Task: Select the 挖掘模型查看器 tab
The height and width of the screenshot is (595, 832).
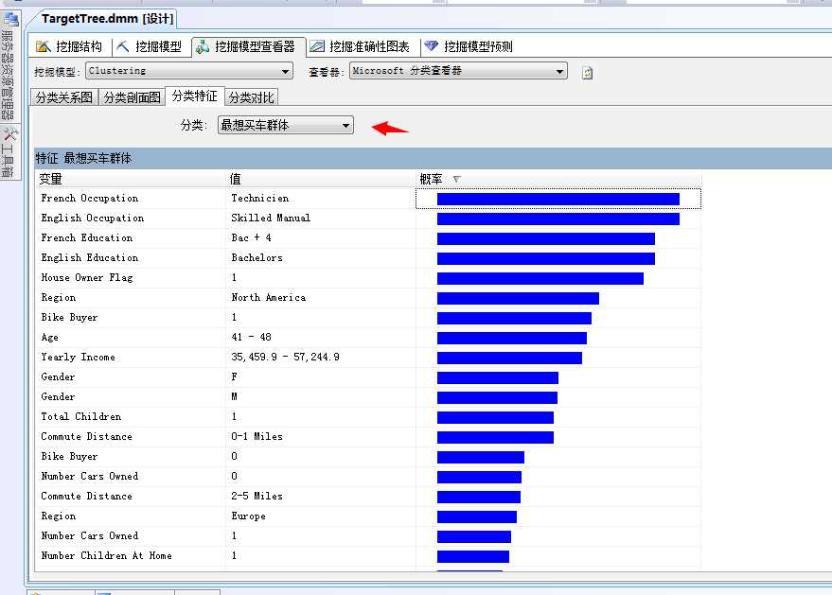Action: 248,46
